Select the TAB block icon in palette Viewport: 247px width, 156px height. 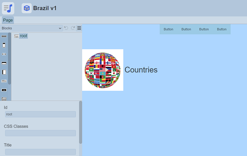click(x=4, y=90)
